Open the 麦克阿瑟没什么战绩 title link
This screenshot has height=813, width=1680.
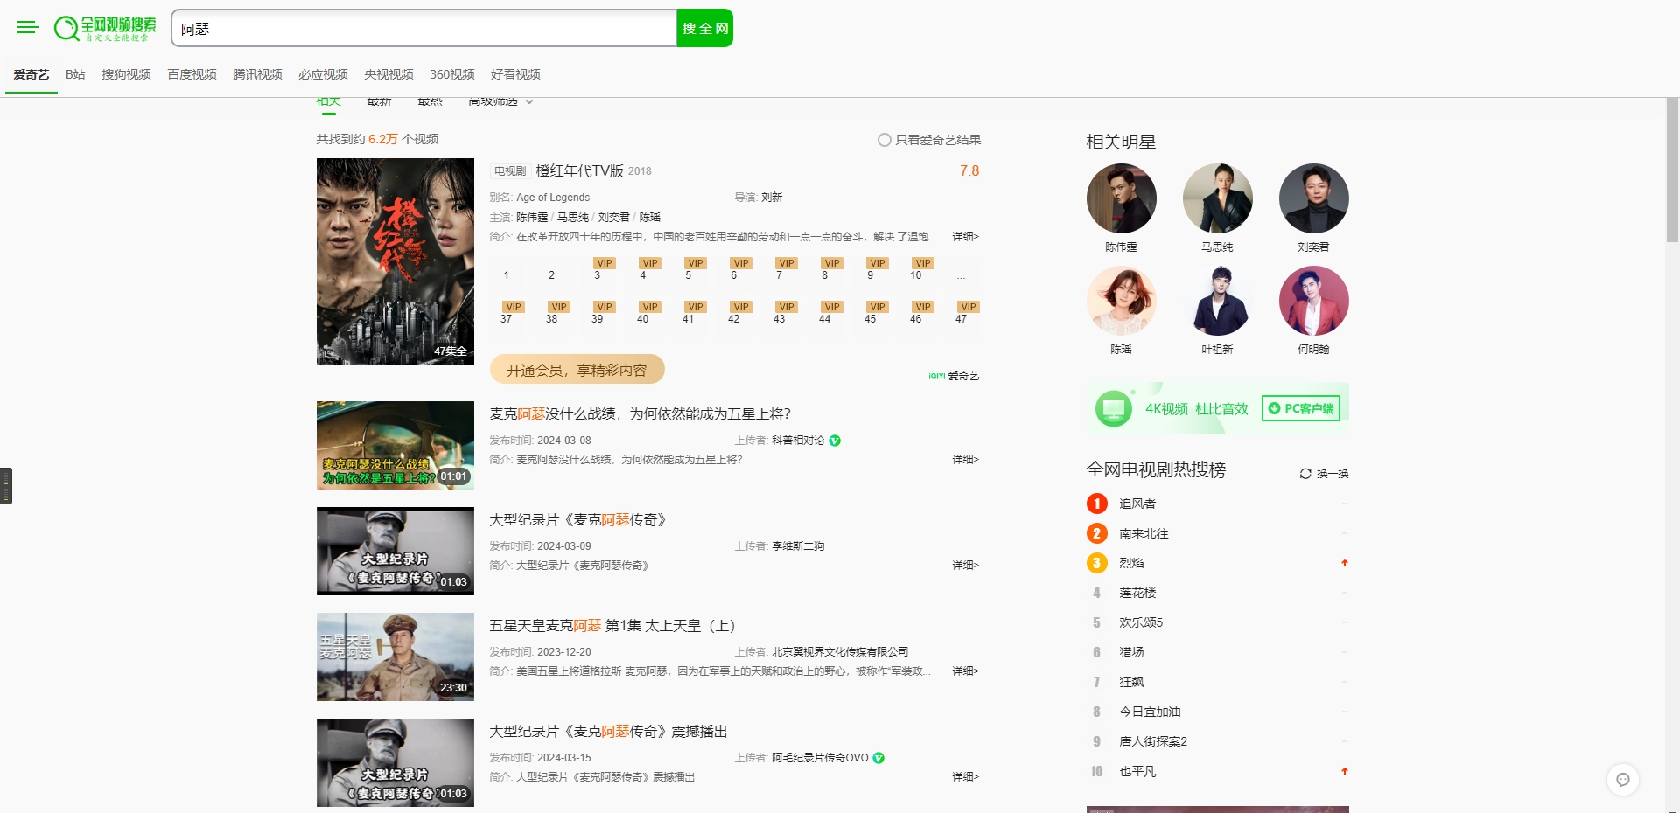640,413
